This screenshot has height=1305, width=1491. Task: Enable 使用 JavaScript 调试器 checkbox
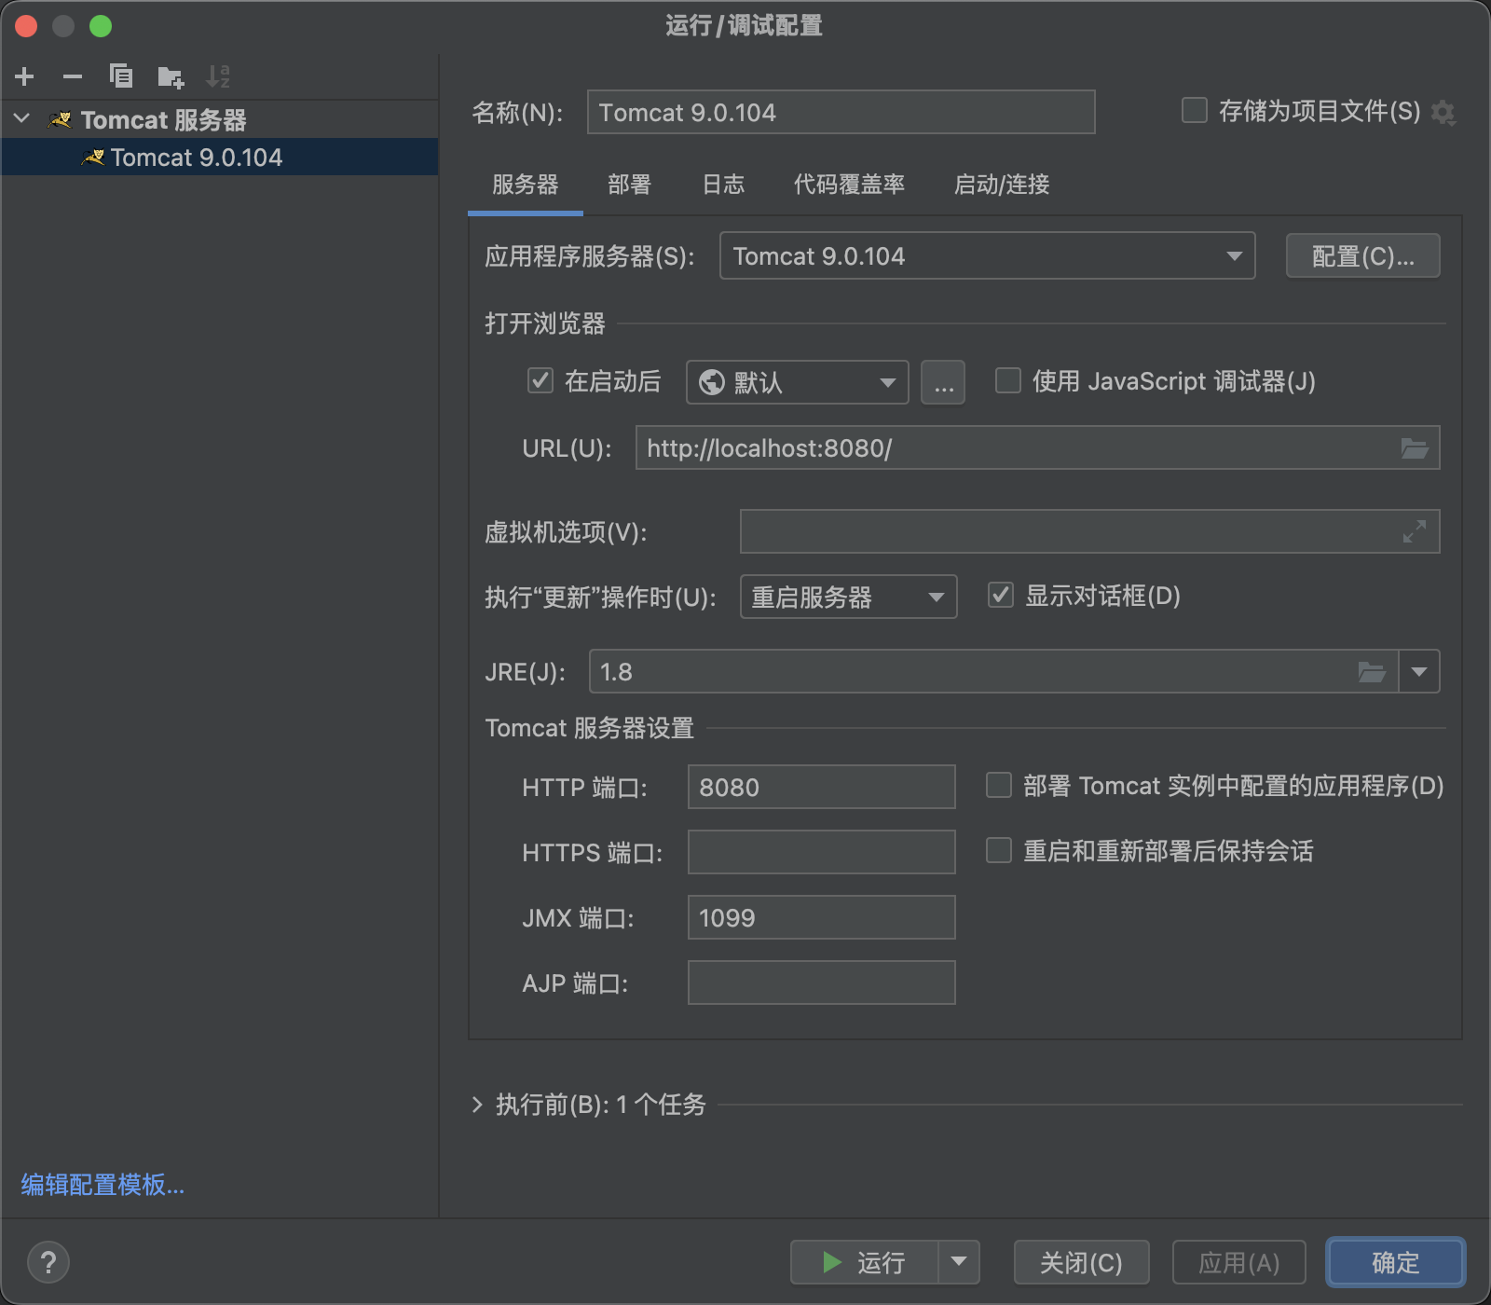(1008, 381)
